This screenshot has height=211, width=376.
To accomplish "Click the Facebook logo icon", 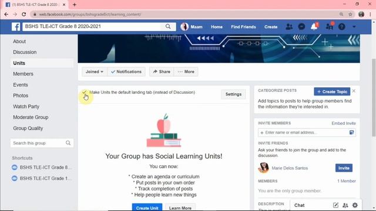I will click(x=16, y=26).
